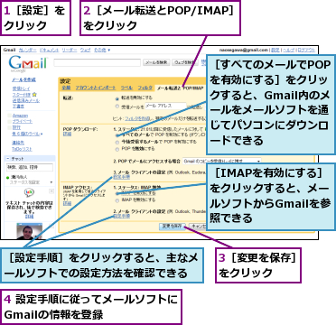The image size is (336, 325).
Task: Open the Amazon label
Action: coord(20,116)
